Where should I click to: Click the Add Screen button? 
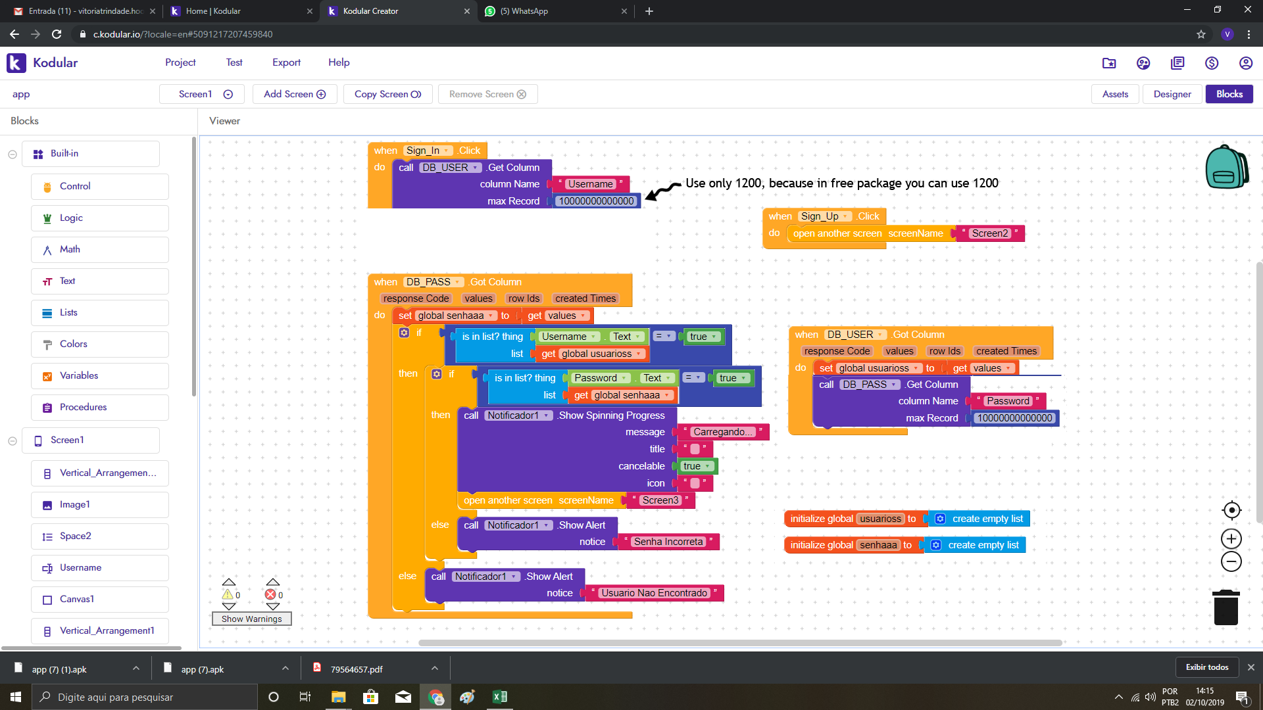coord(295,94)
